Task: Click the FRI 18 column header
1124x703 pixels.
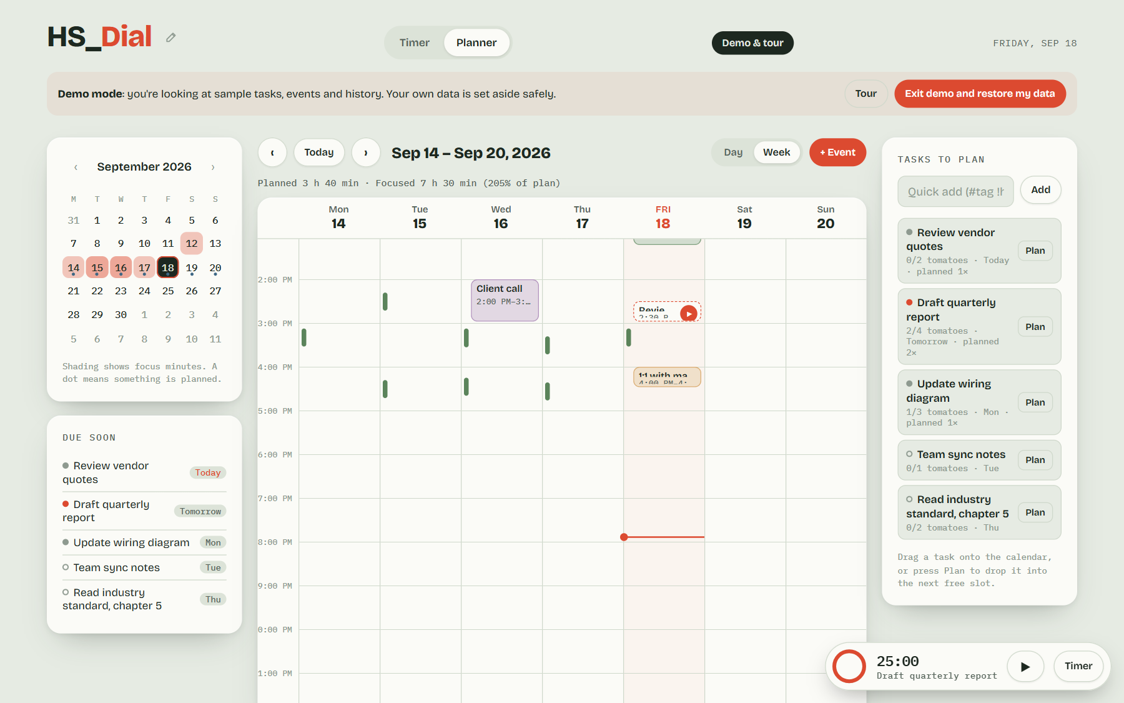Action: [663, 217]
